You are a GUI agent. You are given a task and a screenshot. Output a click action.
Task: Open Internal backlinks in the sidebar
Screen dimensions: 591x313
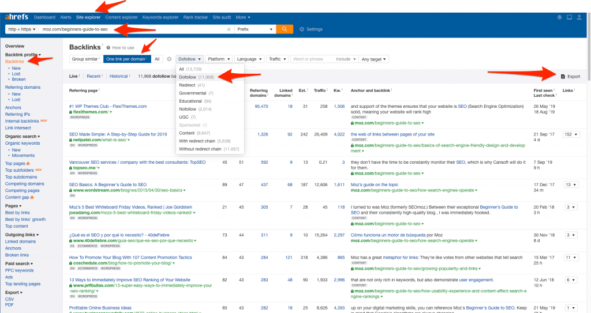coord(22,121)
